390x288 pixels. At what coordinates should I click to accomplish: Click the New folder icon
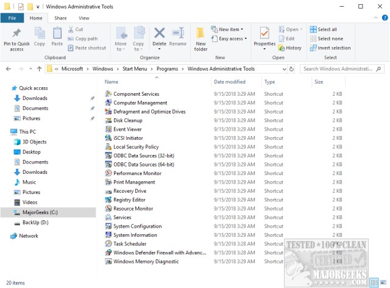(200, 33)
